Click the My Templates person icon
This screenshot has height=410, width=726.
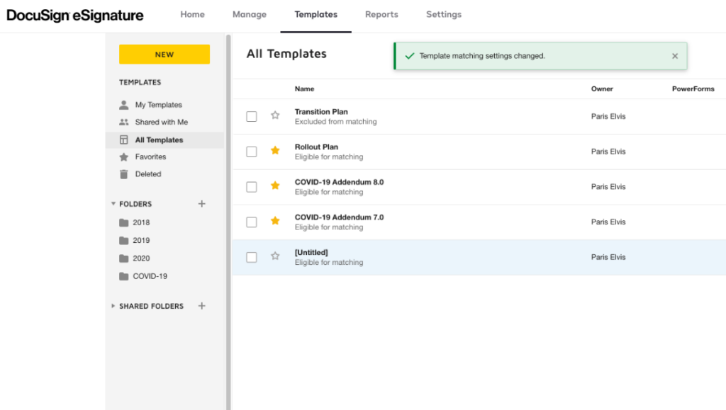123,105
